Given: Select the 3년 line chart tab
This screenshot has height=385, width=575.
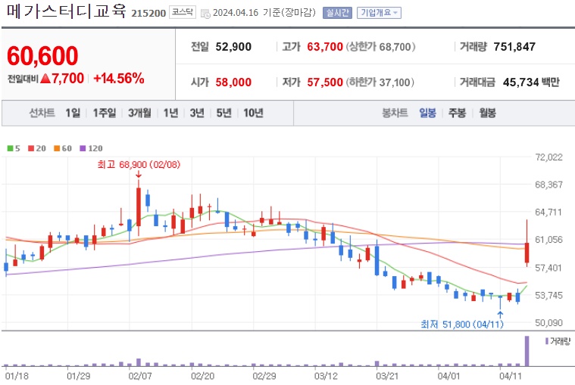Looking at the screenshot, I should point(197,113).
